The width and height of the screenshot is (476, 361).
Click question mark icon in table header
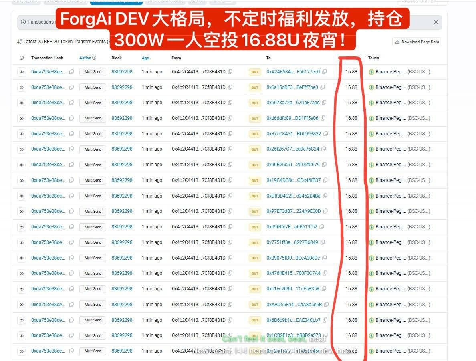pyautogui.click(x=22, y=58)
